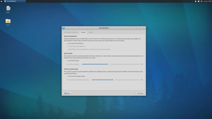
Task: Toggle Desabilitar teclas de aderência checkbox
Action: 68,49
